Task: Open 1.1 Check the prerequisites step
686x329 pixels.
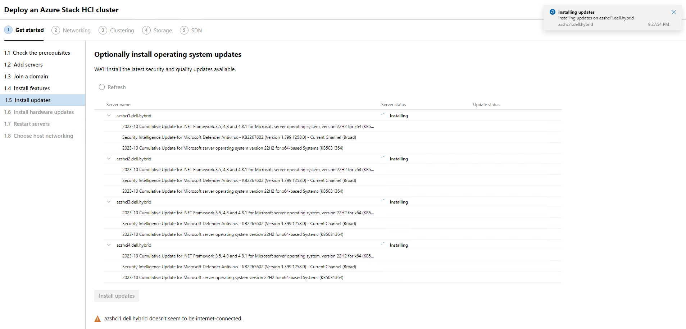Action: tap(41, 53)
